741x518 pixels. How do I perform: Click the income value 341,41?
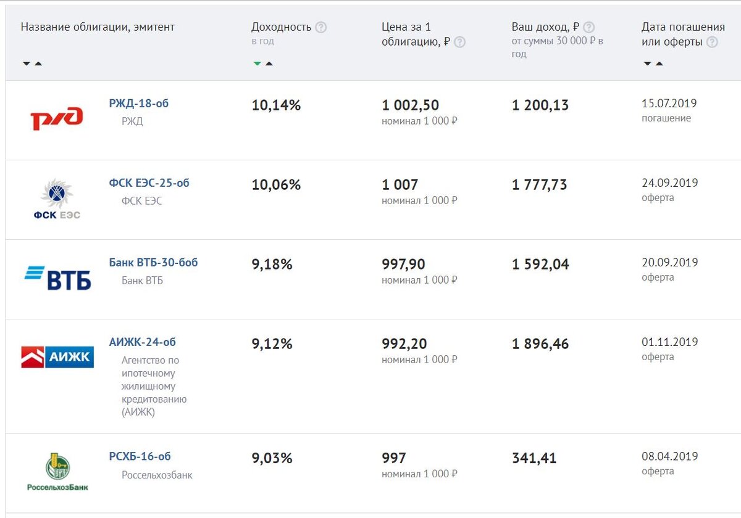pyautogui.click(x=534, y=459)
